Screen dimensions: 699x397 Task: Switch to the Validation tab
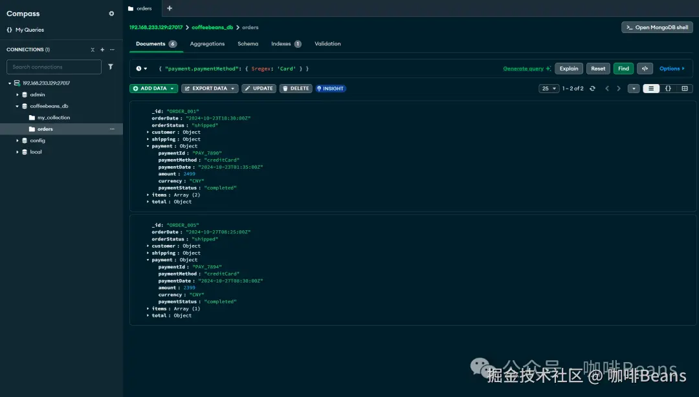pyautogui.click(x=327, y=44)
